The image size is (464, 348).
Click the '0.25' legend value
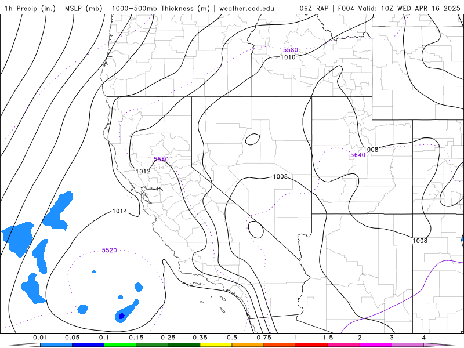coord(168,338)
